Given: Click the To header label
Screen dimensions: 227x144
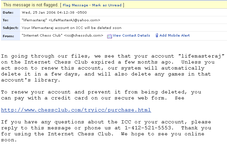Looking at the screenshot, I should (5, 20).
